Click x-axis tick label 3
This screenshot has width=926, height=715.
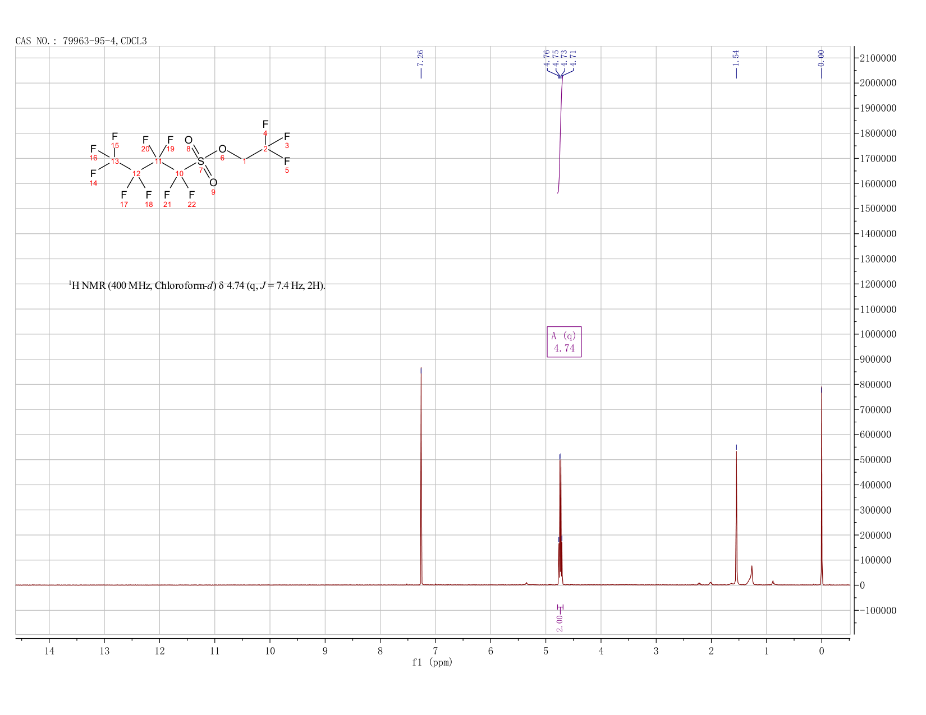pos(656,651)
